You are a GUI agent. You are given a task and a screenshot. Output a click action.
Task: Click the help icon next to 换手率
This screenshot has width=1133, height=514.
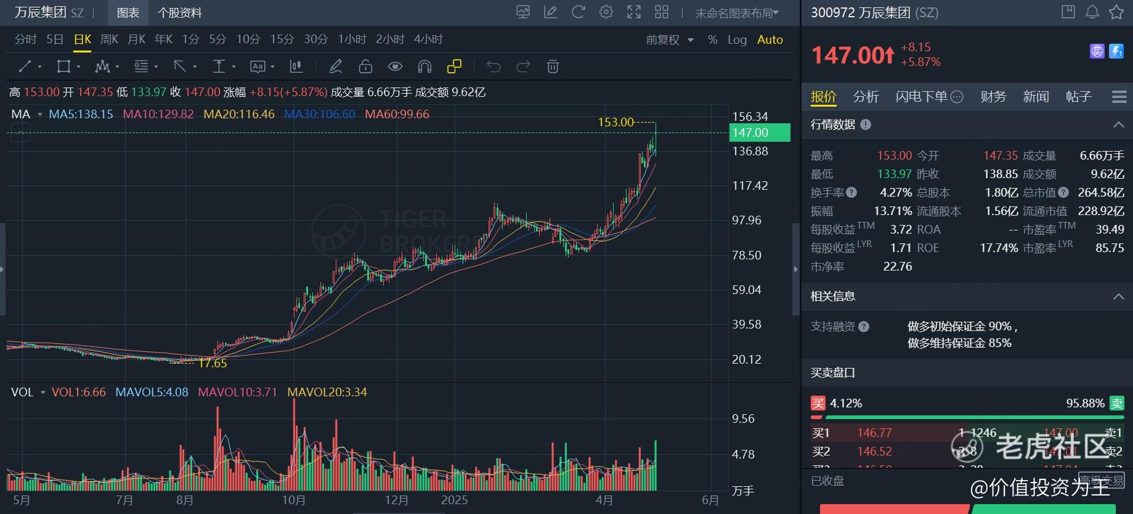pos(851,192)
